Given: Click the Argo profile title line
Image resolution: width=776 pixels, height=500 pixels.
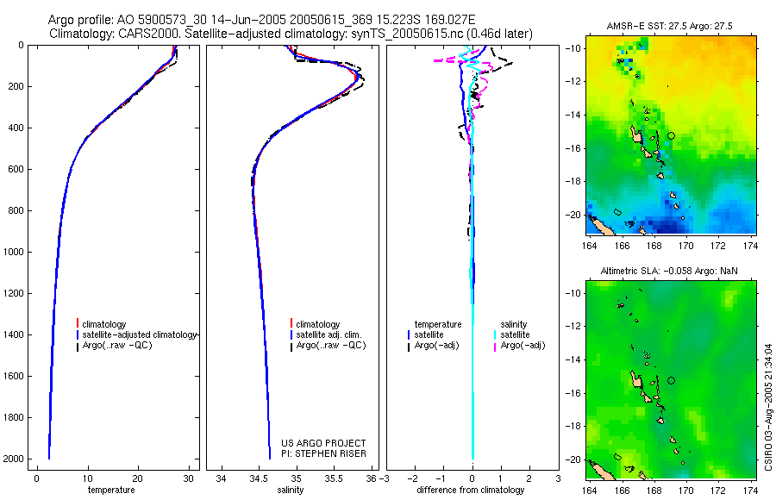Looking at the screenshot, I should [261, 20].
